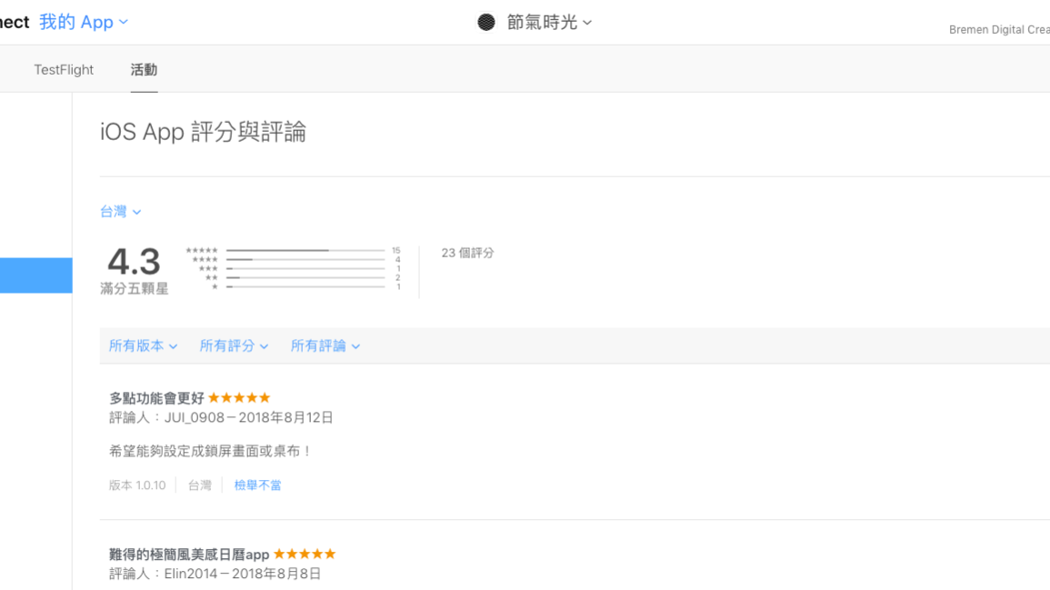The image size is (1050, 590).
Task: Click the five-star row icon in histogram
Action: (x=202, y=251)
